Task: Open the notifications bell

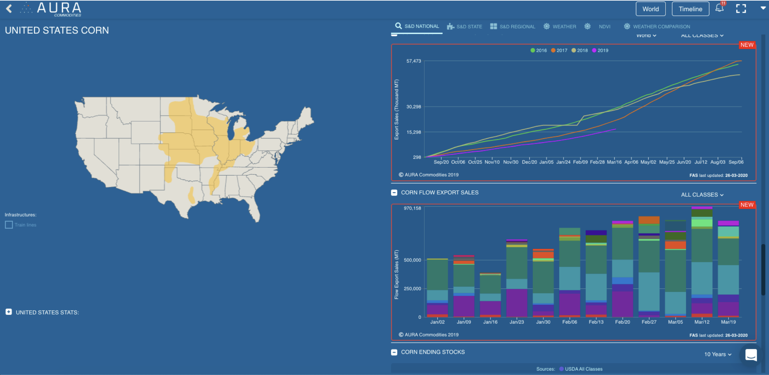Action: [x=719, y=9]
